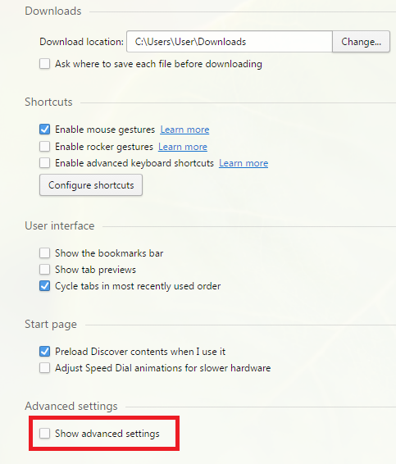
Task: Click the 'Show advanced settings' label text
Action: 107,434
